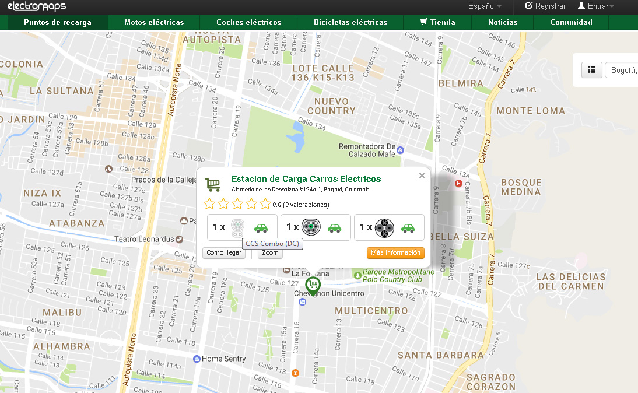638x393 pixels.
Task: Click the Home Sentry map marker
Action: click(197, 359)
